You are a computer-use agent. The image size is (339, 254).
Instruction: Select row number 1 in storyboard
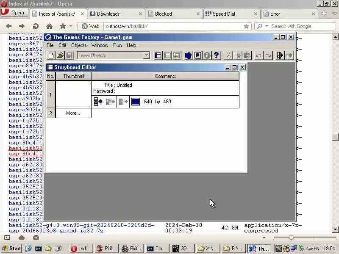click(x=50, y=94)
